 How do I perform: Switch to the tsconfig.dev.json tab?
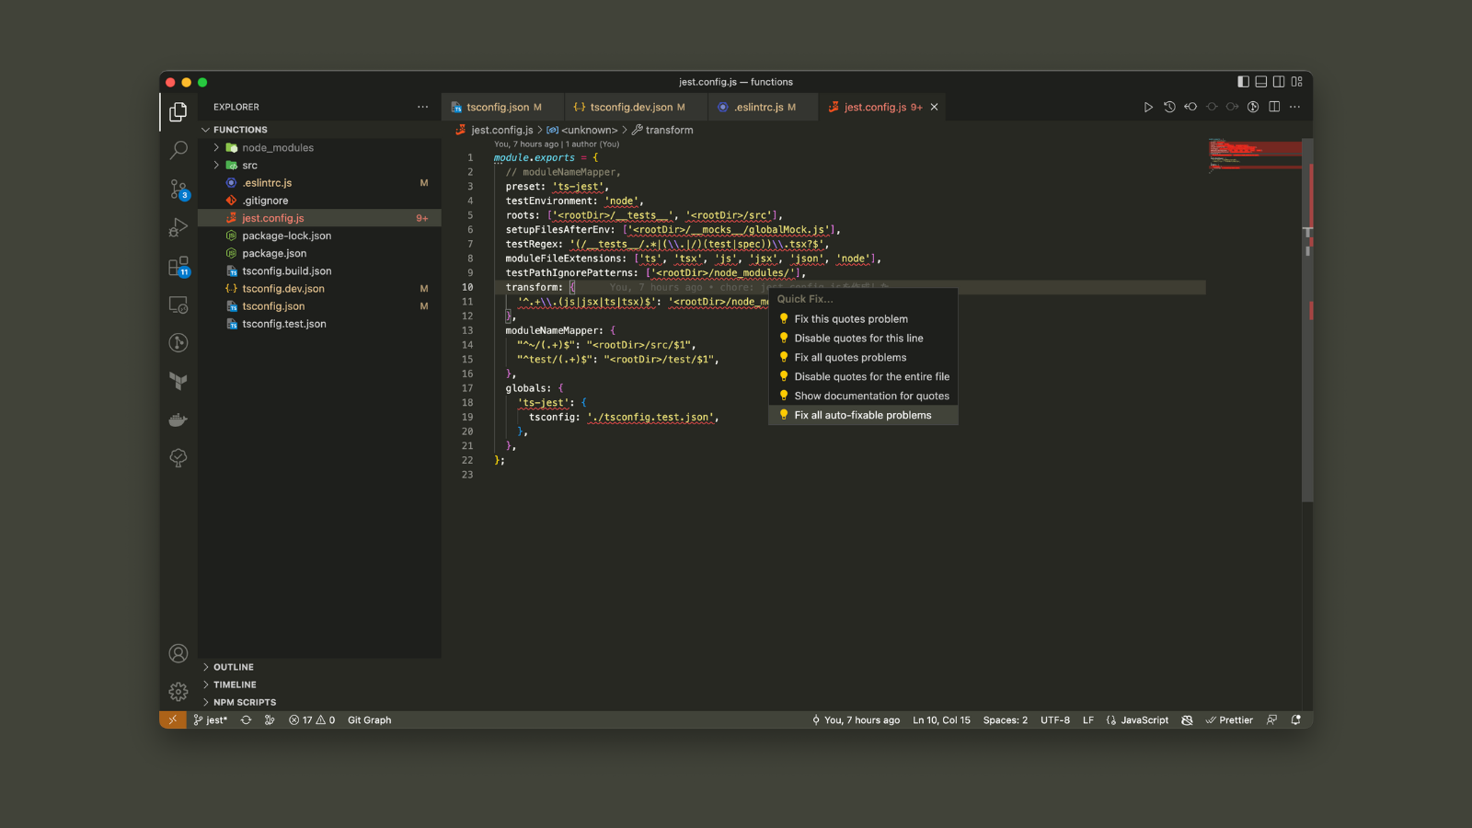click(x=630, y=107)
